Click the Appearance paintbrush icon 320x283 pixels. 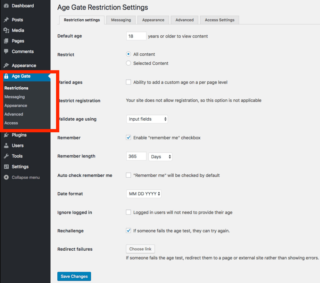point(6,65)
